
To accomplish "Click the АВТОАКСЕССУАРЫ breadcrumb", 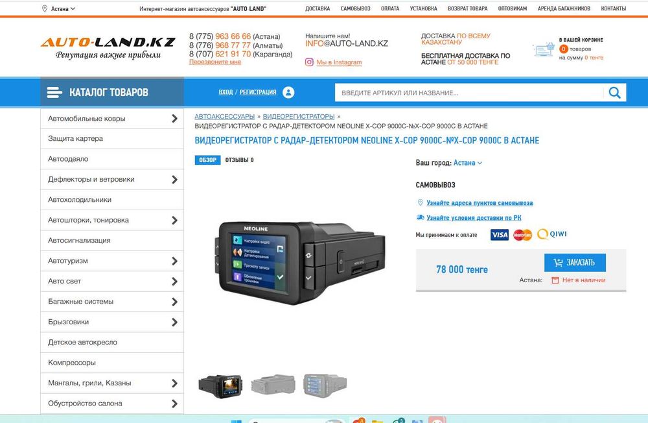I will point(224,116).
